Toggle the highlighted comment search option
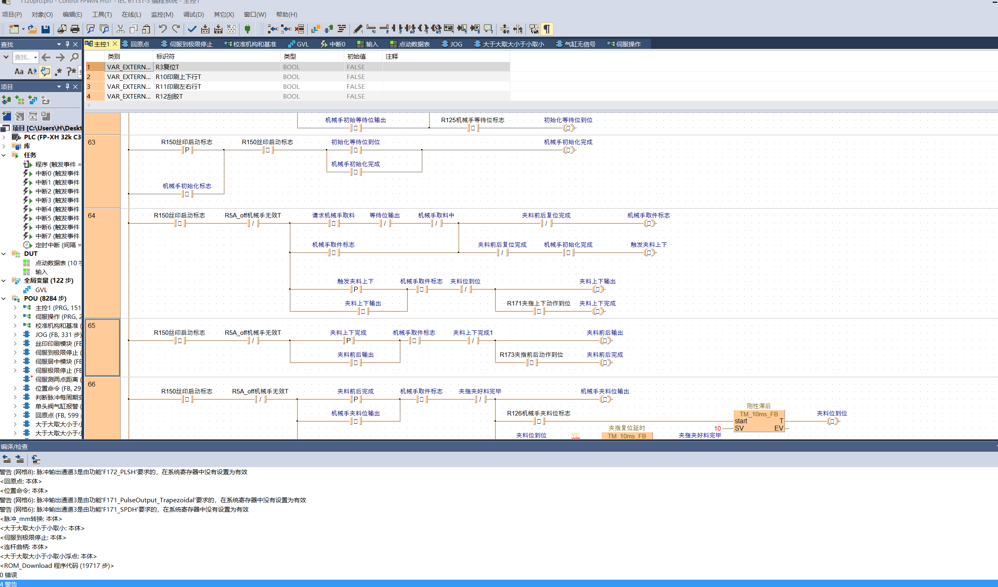 (x=45, y=72)
